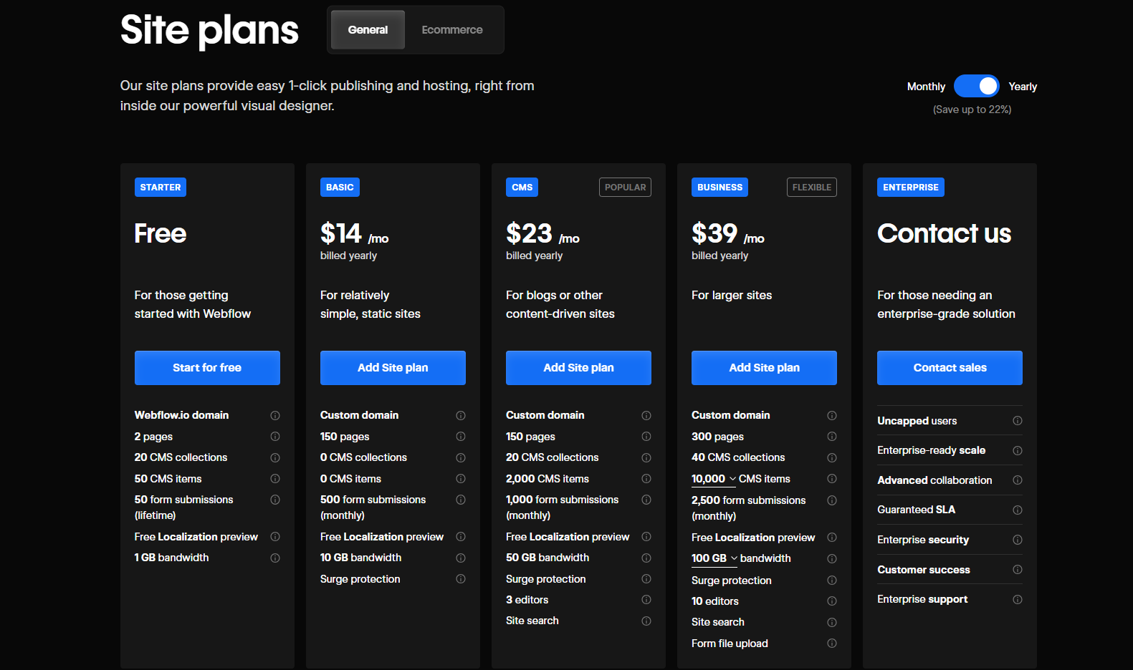Show info for 40 CMS collections in Business
Screen dimensions: 1133x670
tap(832, 458)
